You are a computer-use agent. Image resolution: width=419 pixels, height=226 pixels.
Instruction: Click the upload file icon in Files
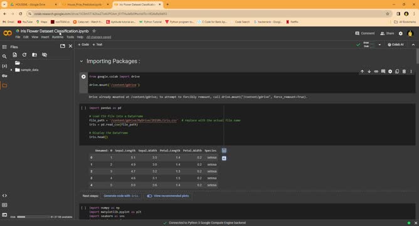coord(14,55)
